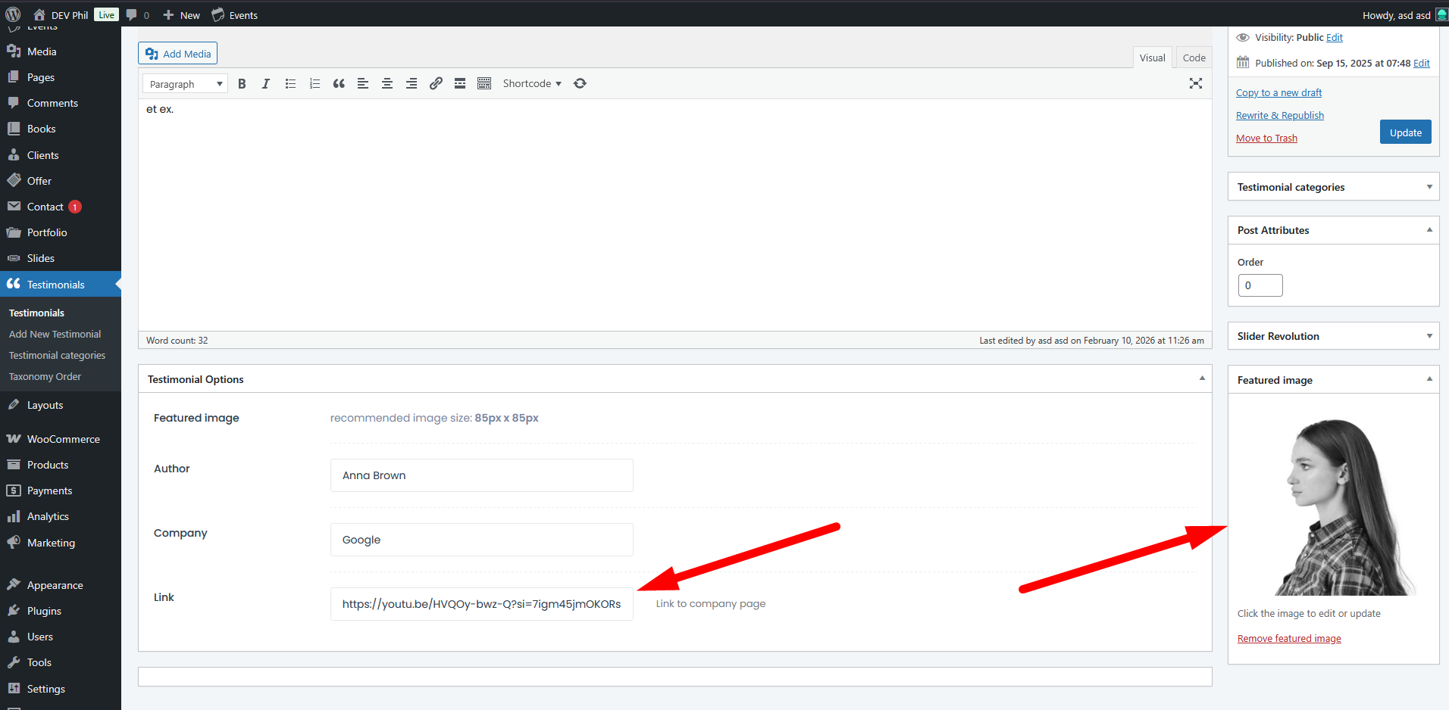Open the Paragraph format dropdown
1449x710 pixels.
186,84
